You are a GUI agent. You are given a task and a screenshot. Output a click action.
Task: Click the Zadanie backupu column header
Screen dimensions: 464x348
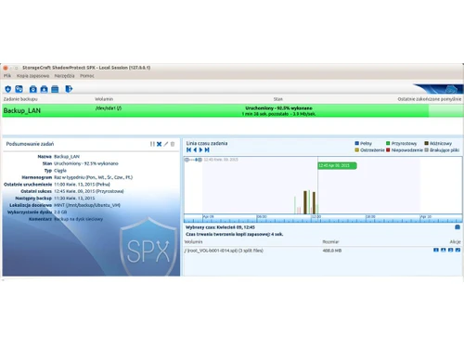[x=20, y=99]
